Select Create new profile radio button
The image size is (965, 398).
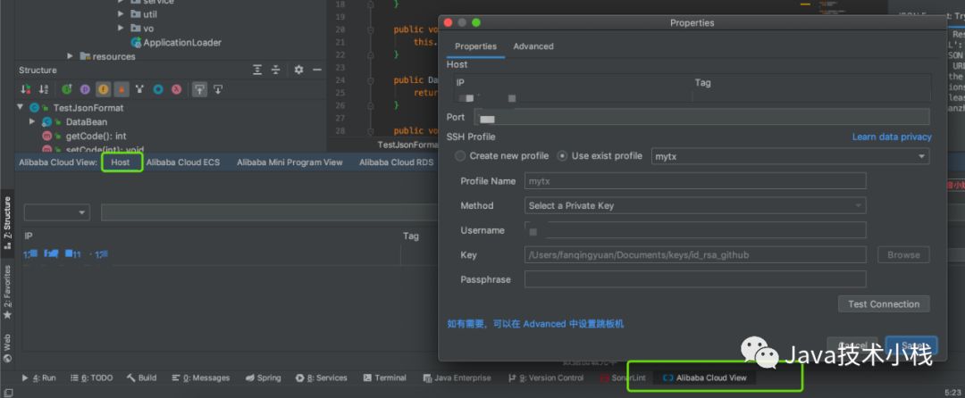tap(460, 156)
